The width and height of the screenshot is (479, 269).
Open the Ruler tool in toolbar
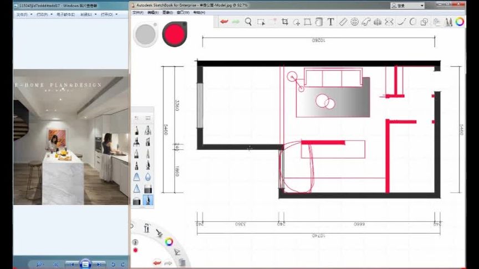pyautogui.click(x=343, y=22)
